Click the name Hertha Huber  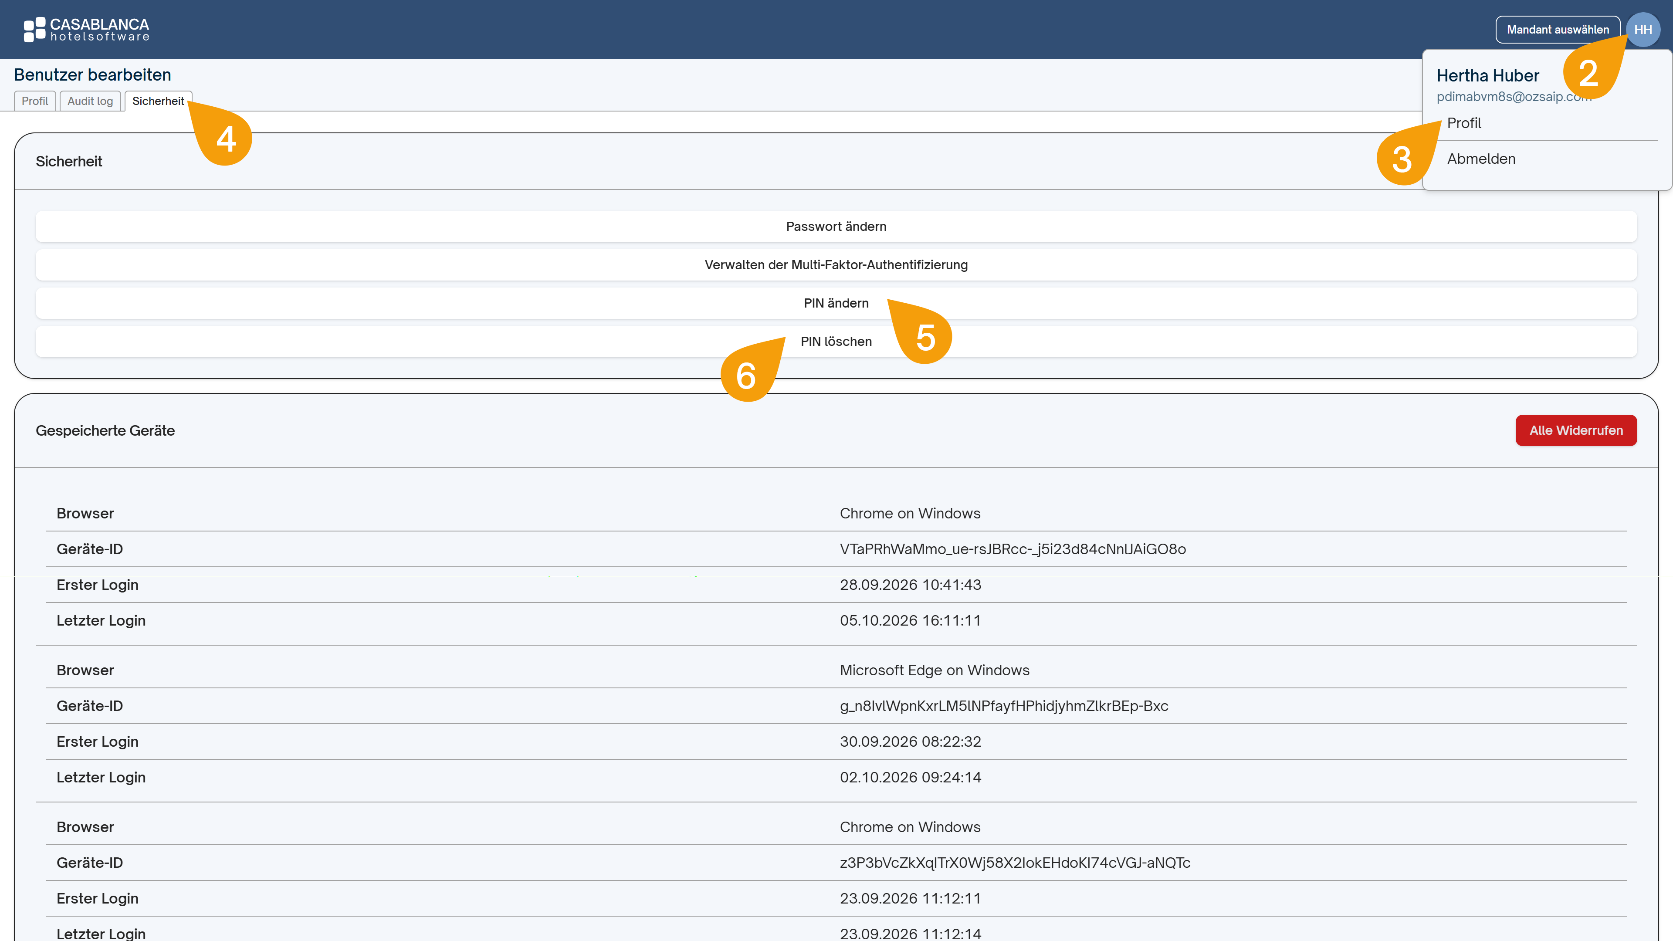pyautogui.click(x=1487, y=76)
